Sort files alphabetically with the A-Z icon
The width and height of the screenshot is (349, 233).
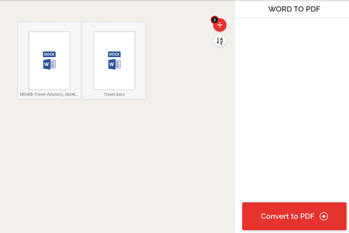pyautogui.click(x=220, y=41)
